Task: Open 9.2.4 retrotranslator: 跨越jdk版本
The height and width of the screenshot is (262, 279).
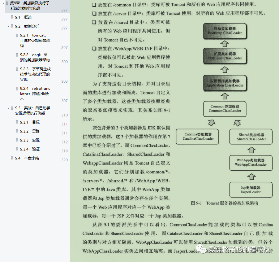Action: pyautogui.click(x=35, y=94)
